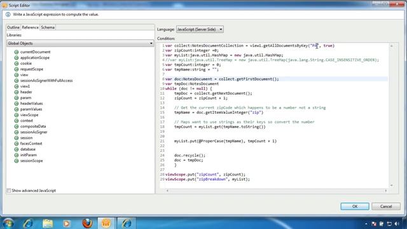The height and width of the screenshot is (229, 407).
Task: Click the horizontal scroll right arrow
Action: coord(386,191)
